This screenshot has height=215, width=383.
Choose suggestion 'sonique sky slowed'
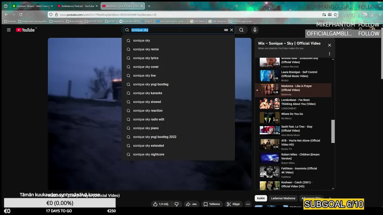[178, 102]
